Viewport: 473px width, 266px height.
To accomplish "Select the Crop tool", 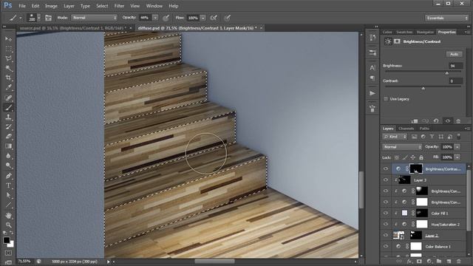I will (x=8, y=78).
